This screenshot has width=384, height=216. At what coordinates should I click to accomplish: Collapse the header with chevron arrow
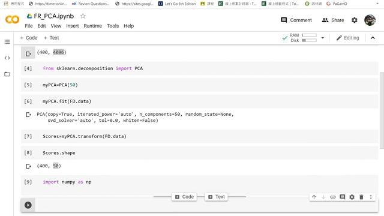(373, 38)
